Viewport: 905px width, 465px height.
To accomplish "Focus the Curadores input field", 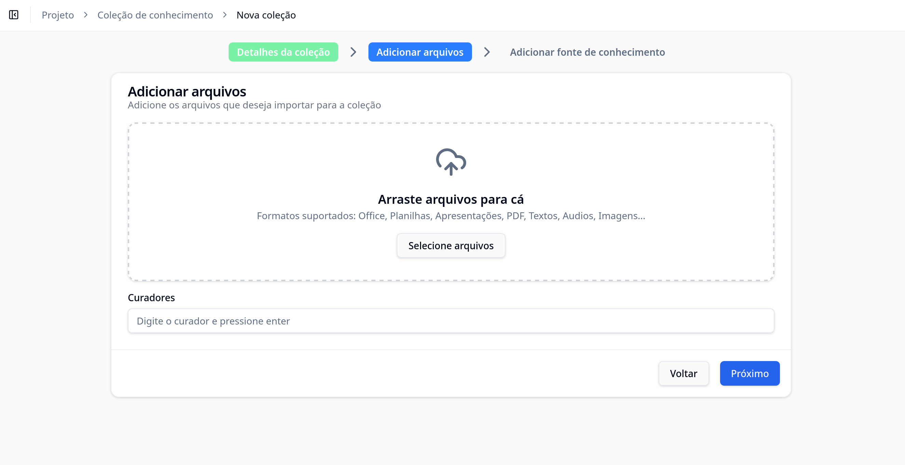I will tap(451, 321).
